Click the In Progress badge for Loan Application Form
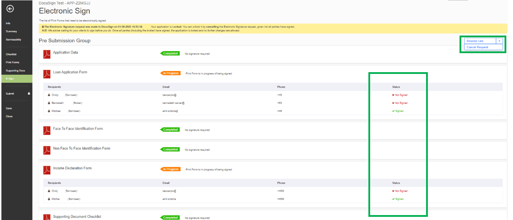 point(171,73)
